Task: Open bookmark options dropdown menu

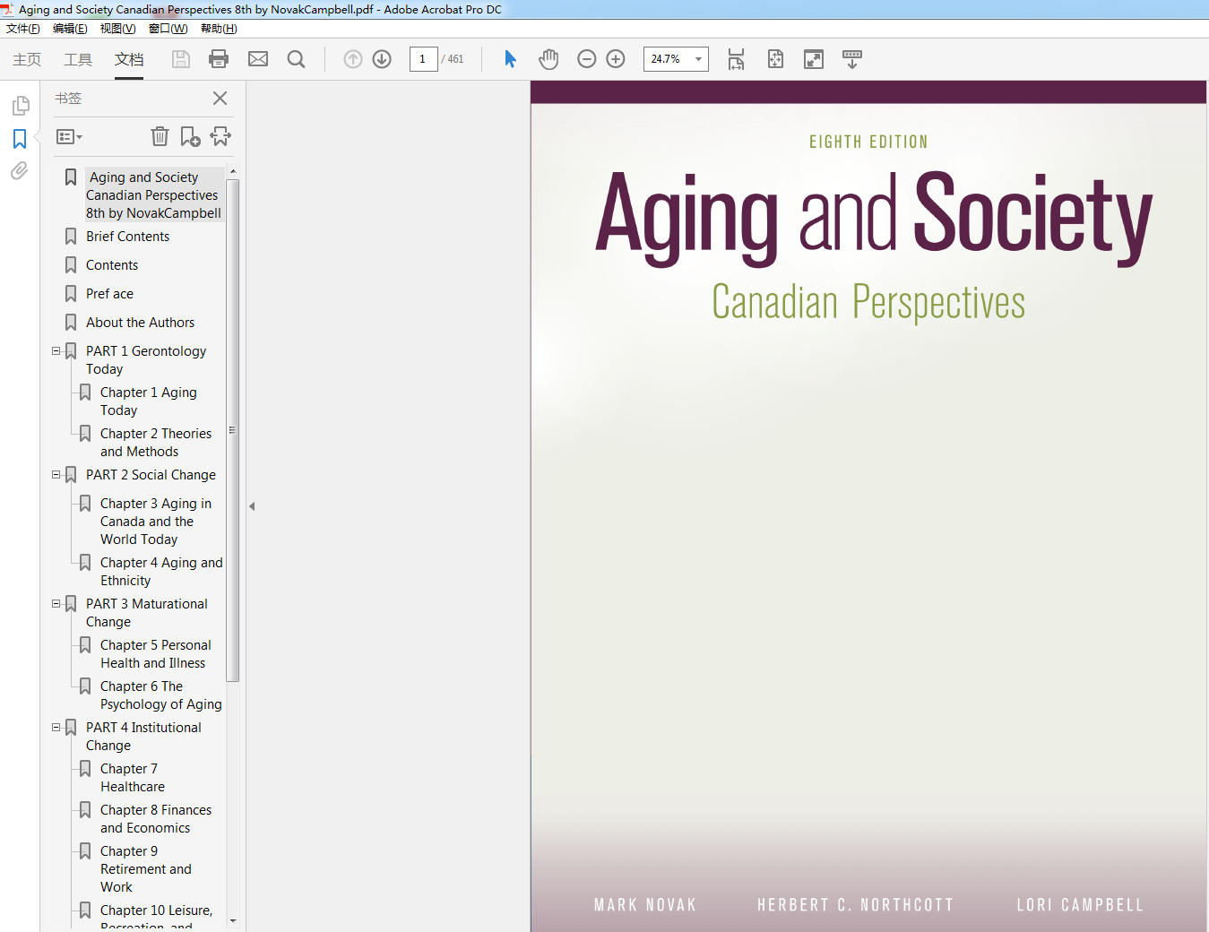Action: [69, 137]
